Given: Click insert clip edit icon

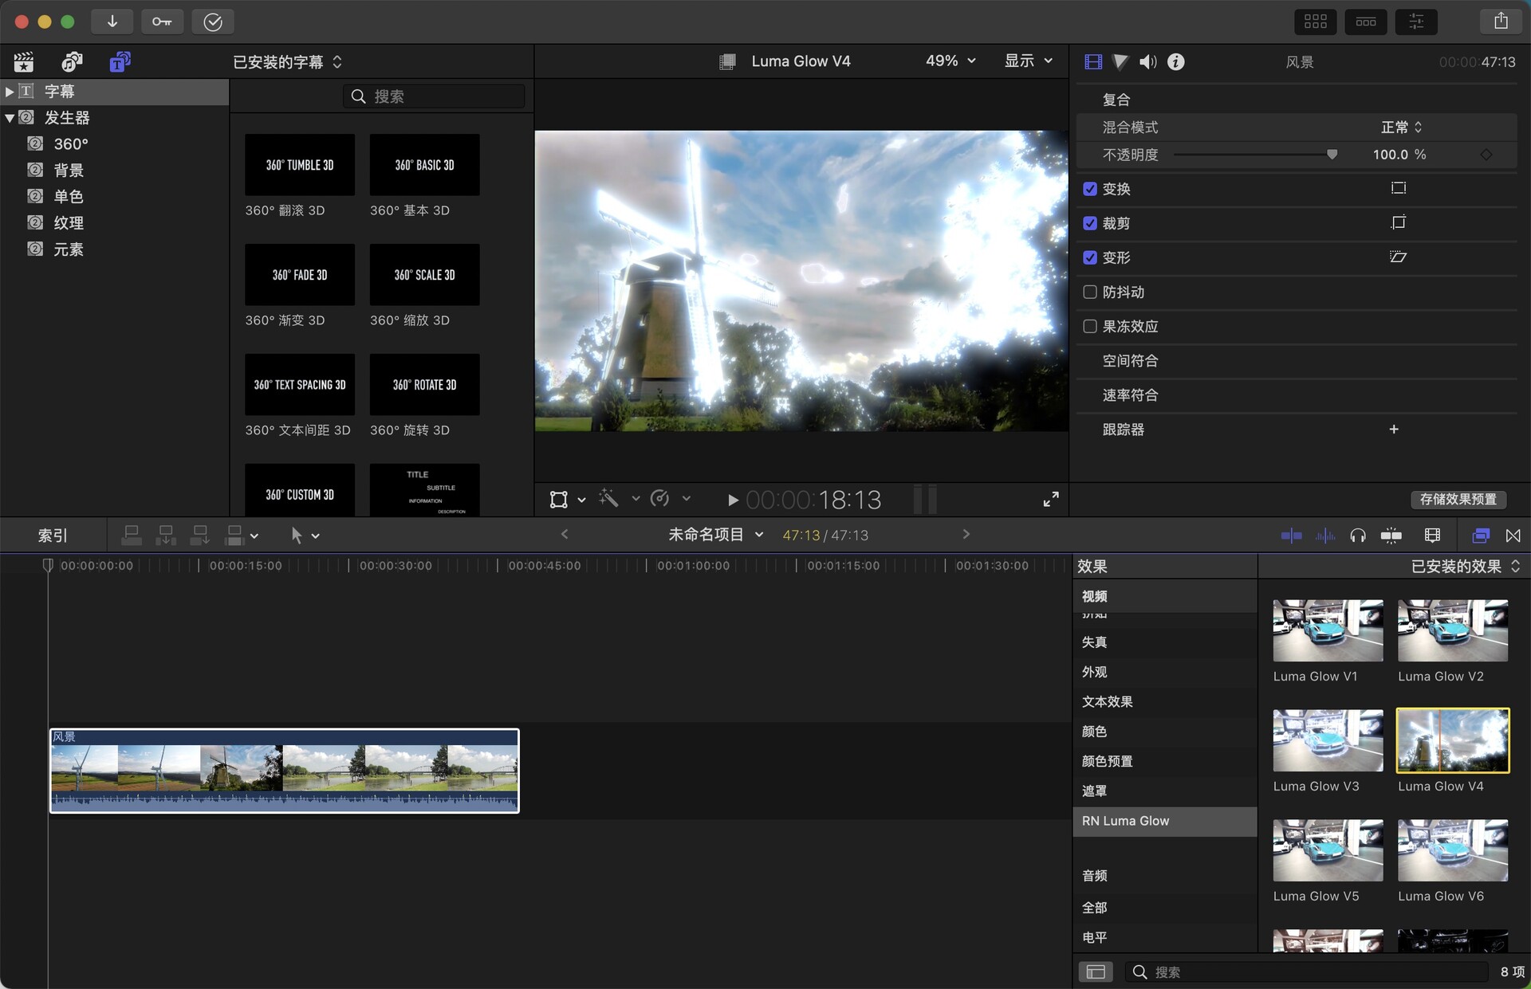Looking at the screenshot, I should (x=166, y=536).
